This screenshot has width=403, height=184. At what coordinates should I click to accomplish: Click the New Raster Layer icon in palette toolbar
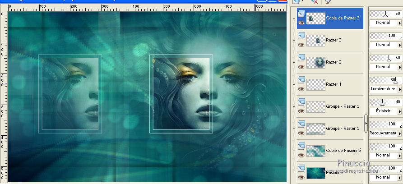coord(296,1)
